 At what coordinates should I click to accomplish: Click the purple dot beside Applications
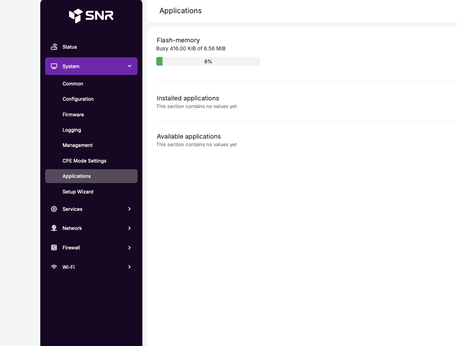point(54,176)
